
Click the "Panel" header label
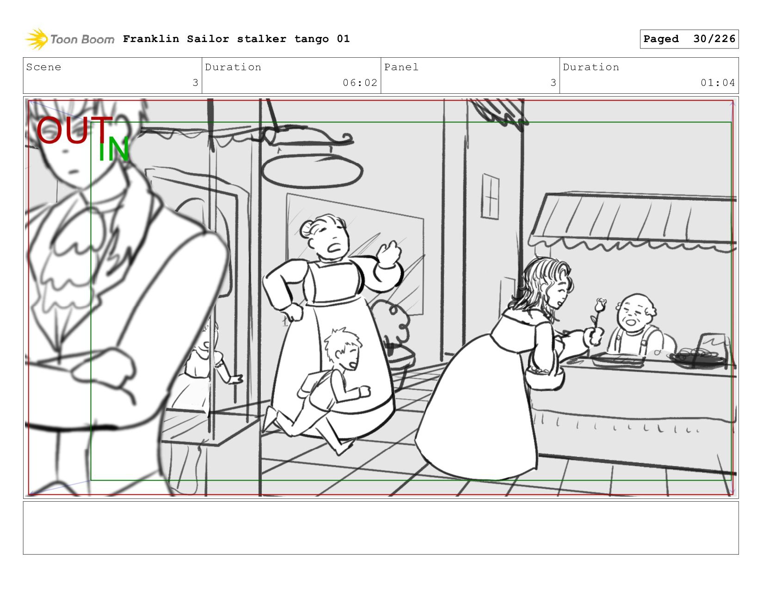click(401, 67)
